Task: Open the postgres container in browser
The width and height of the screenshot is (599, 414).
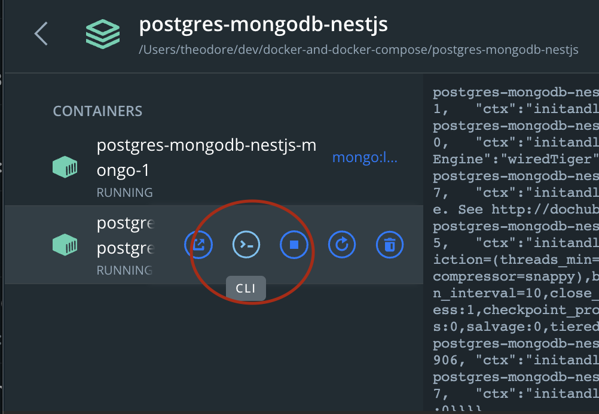Action: click(x=198, y=245)
